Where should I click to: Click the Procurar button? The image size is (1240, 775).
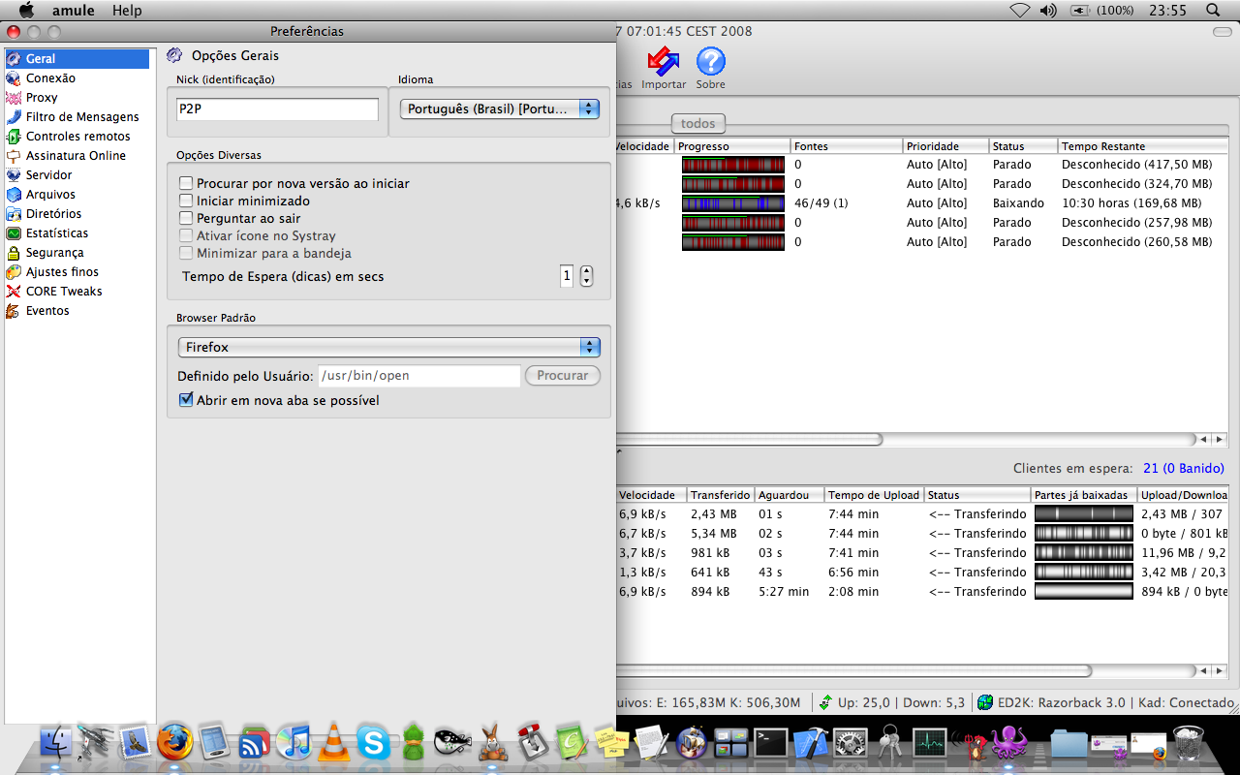point(562,375)
